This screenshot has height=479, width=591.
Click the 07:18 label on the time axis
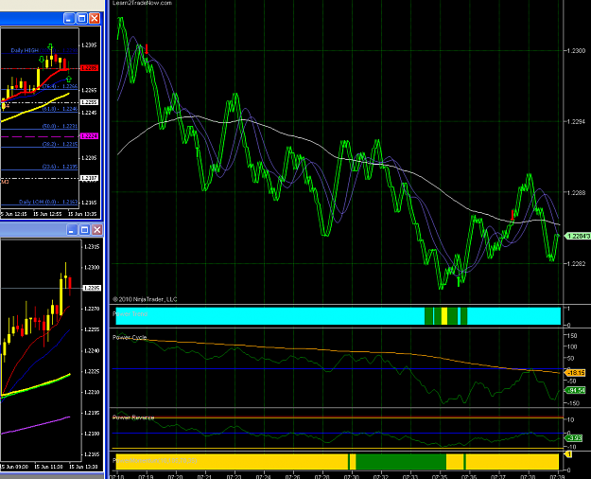click(116, 476)
